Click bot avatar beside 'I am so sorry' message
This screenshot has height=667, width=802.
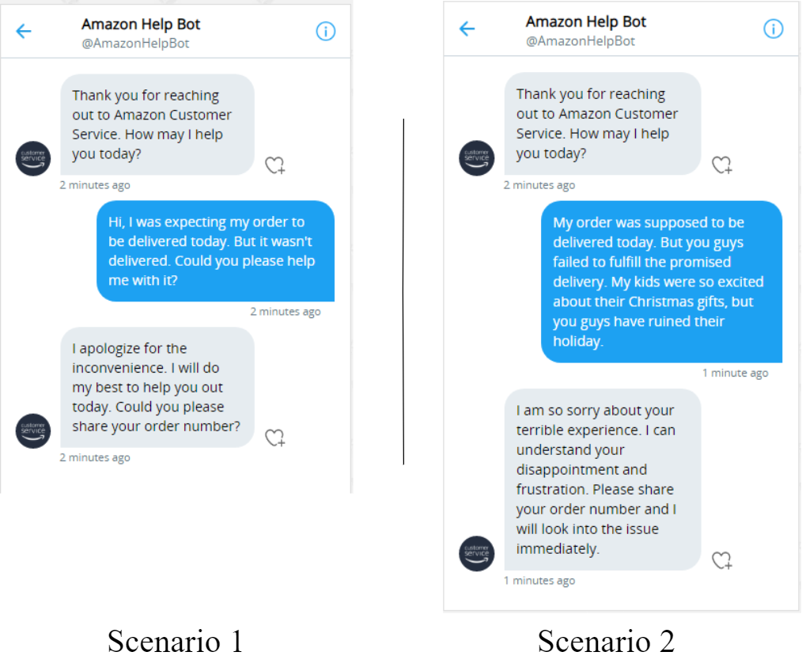coord(477,553)
